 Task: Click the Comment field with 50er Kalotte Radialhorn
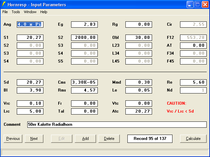[x=117, y=124]
